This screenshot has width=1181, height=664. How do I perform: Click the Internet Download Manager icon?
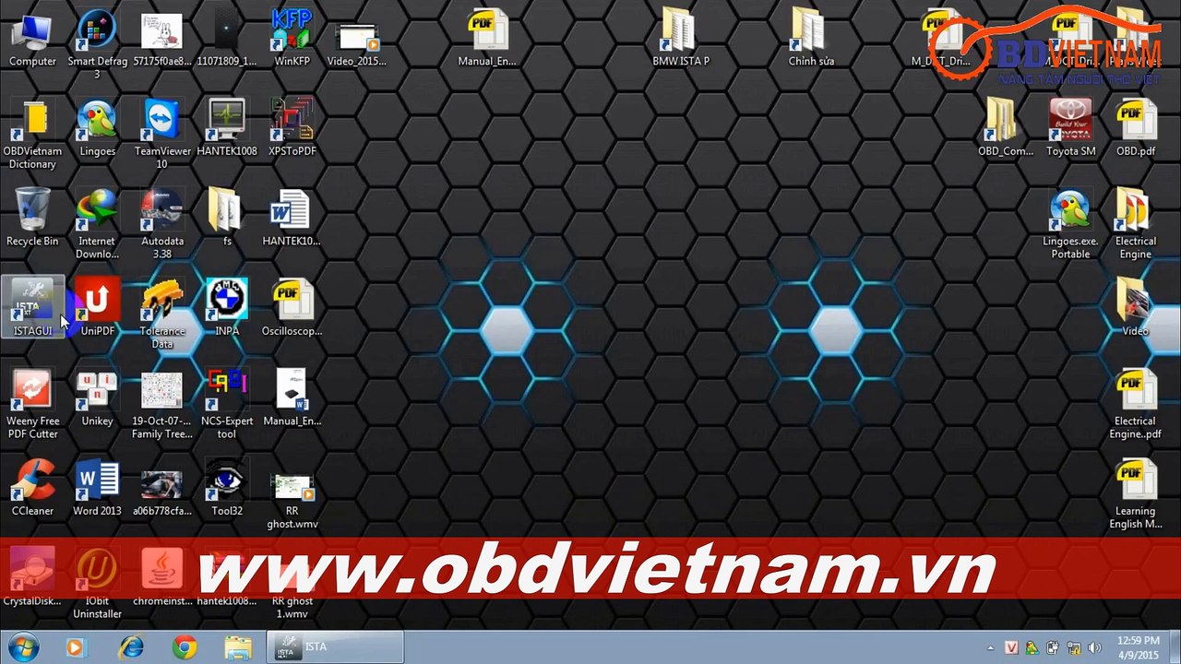[x=97, y=224]
